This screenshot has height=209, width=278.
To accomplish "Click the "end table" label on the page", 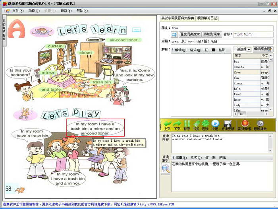I will (x=51, y=90).
